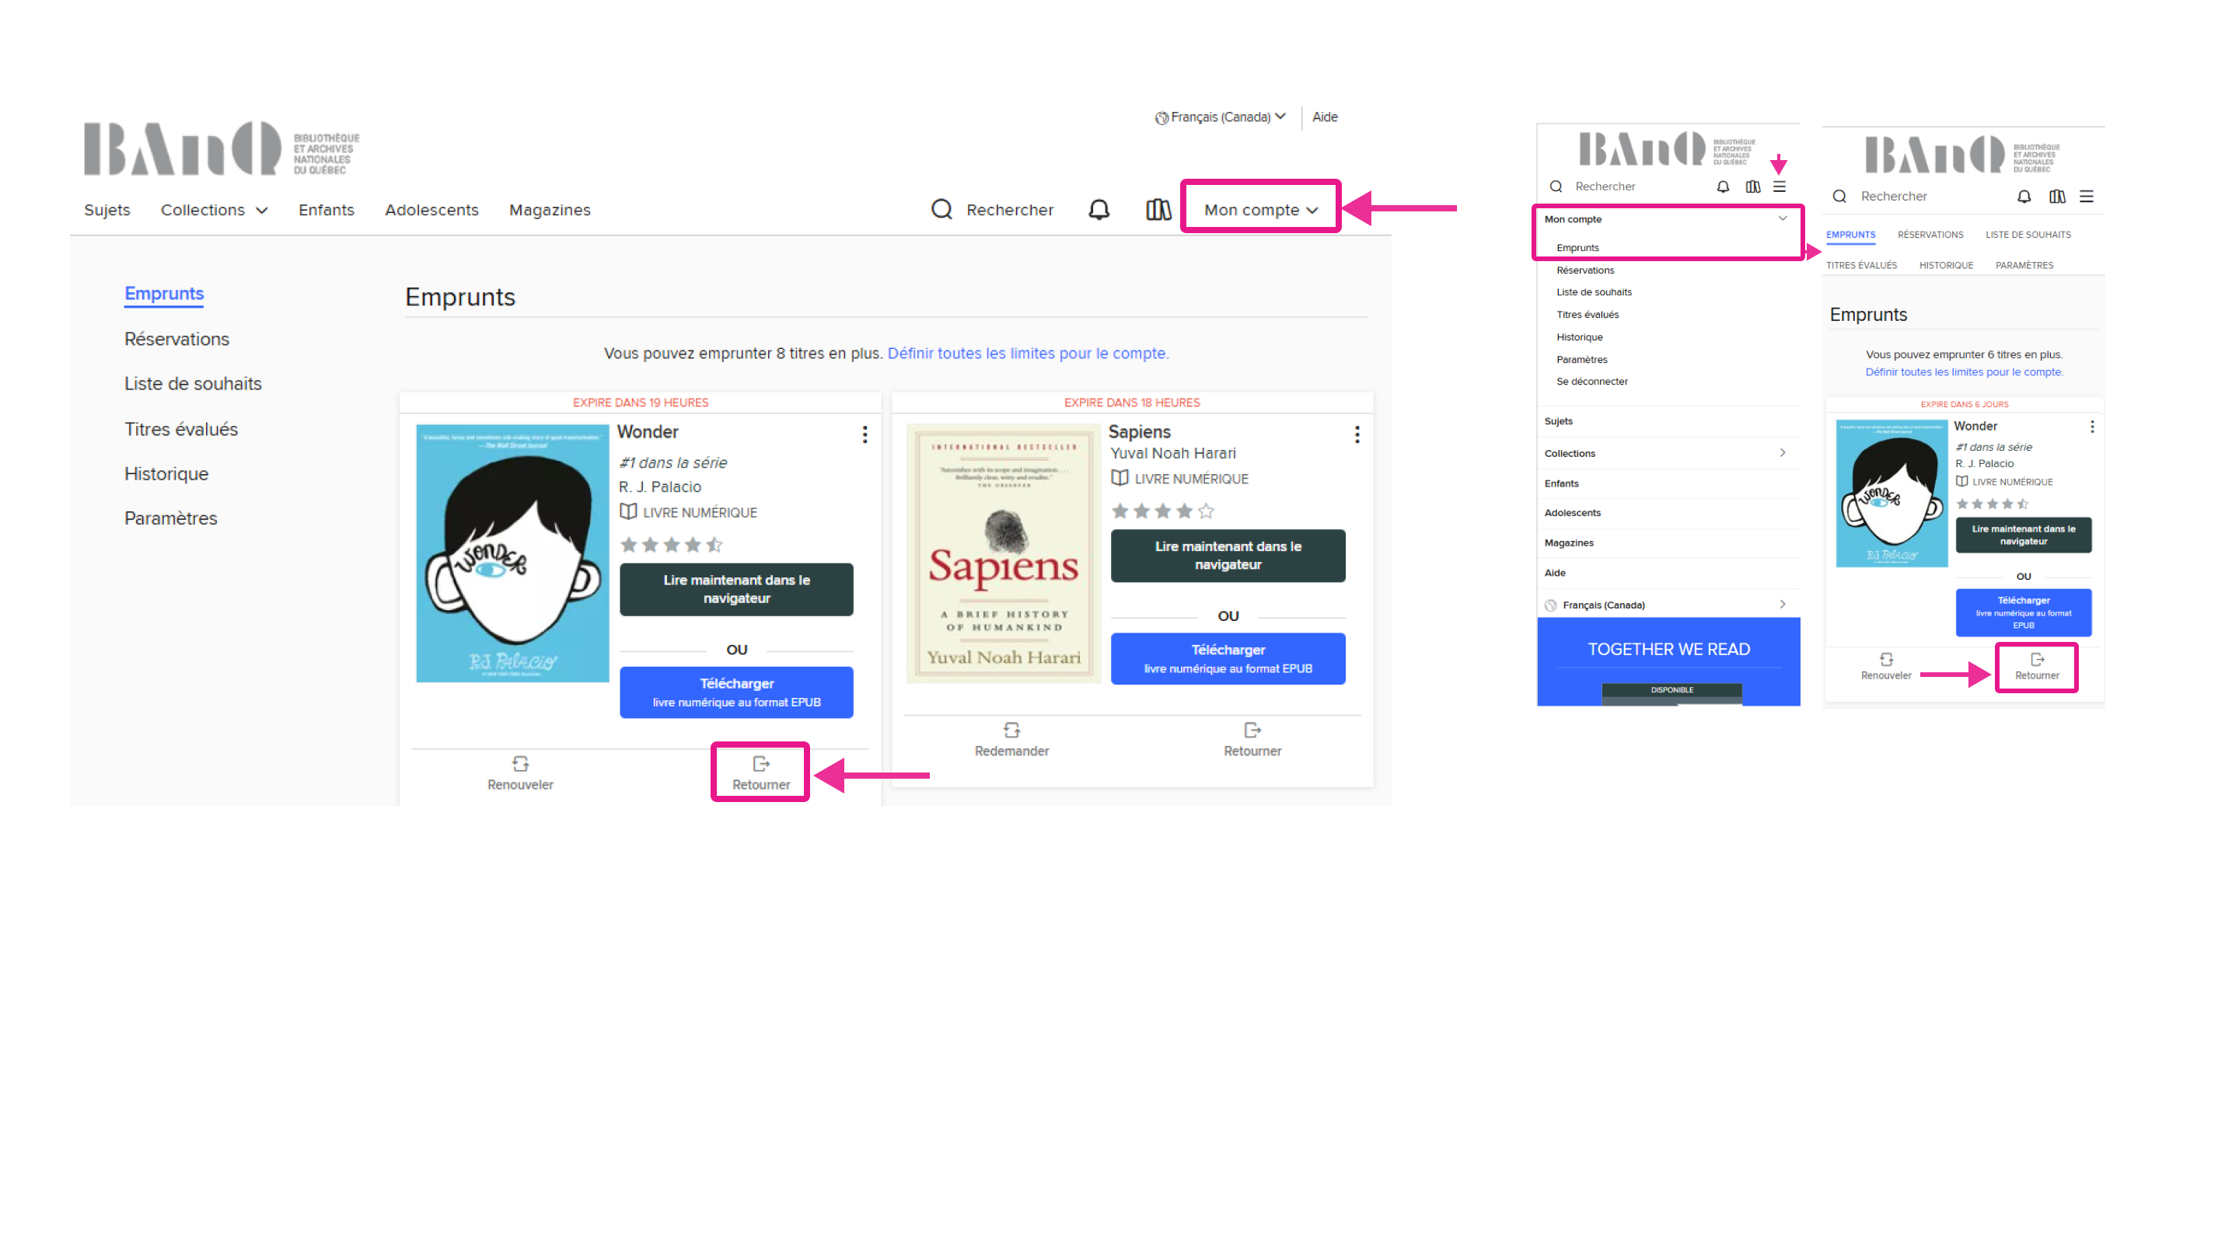Viewport: 2239px width, 1259px height.
Task: Switch to LISTE DE SOUHAITS tab in mobile view
Action: click(x=2028, y=235)
